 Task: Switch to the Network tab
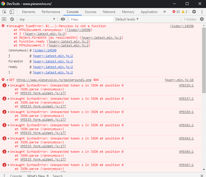(109, 12)
